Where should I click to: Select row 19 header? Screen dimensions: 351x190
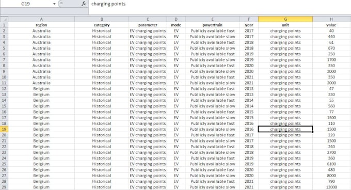tap(4, 129)
